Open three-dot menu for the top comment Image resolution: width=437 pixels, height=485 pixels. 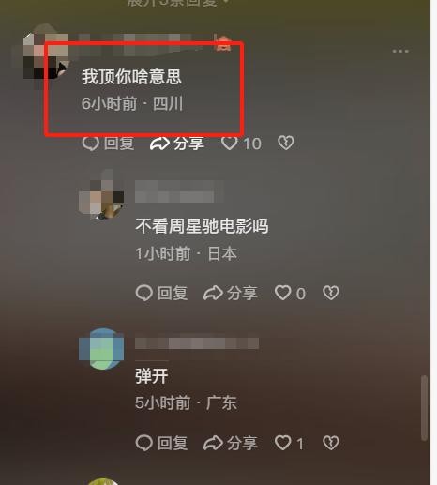pyautogui.click(x=400, y=51)
